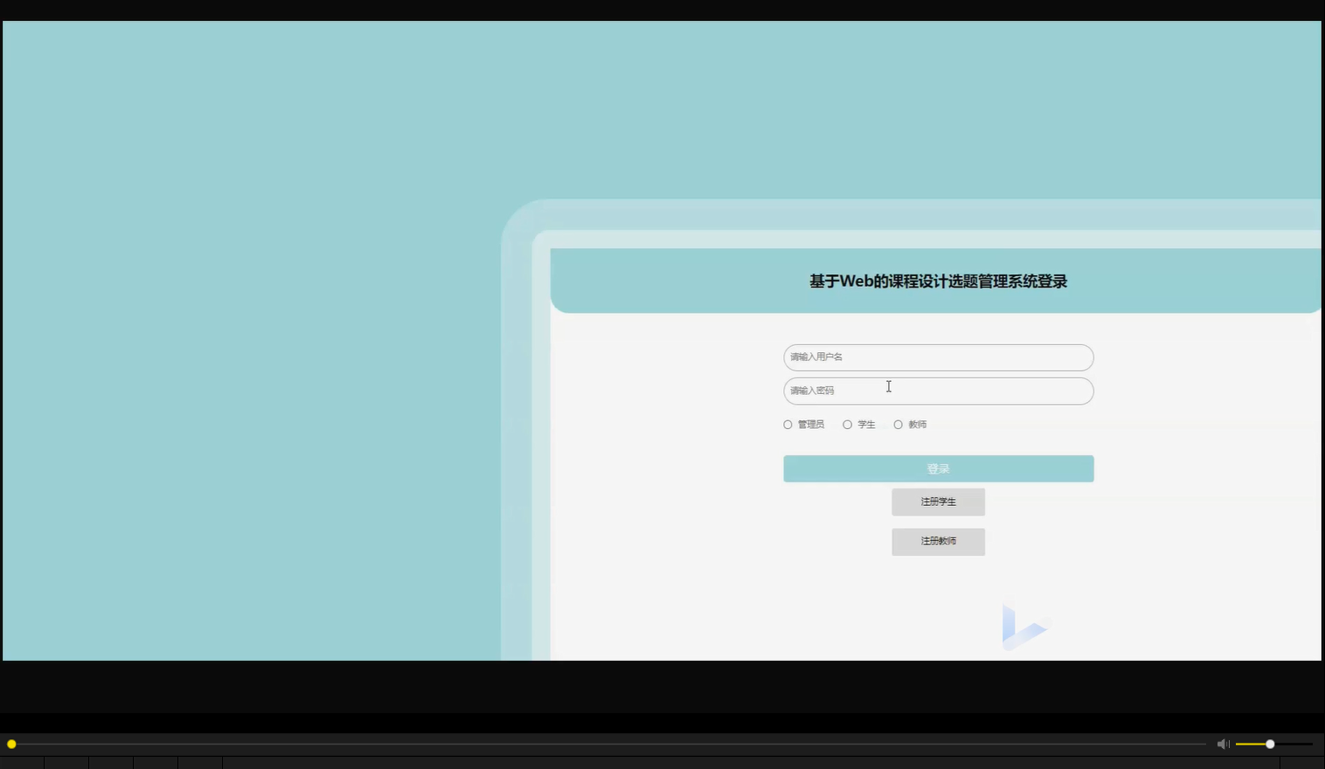This screenshot has width=1325, height=769.
Task: Focus the password field 请输入密码
Action: point(938,391)
